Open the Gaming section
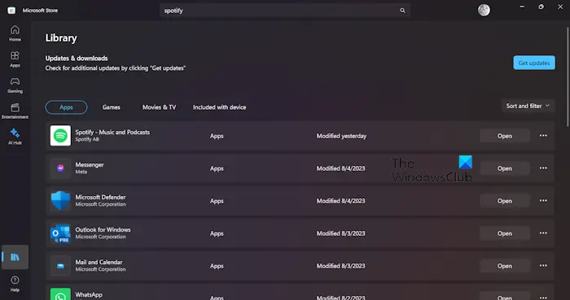570x300 pixels. [x=15, y=85]
